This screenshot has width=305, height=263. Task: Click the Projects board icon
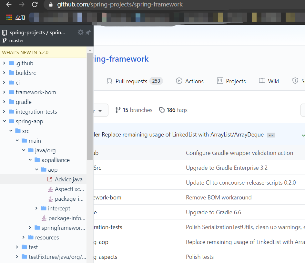click(220, 81)
